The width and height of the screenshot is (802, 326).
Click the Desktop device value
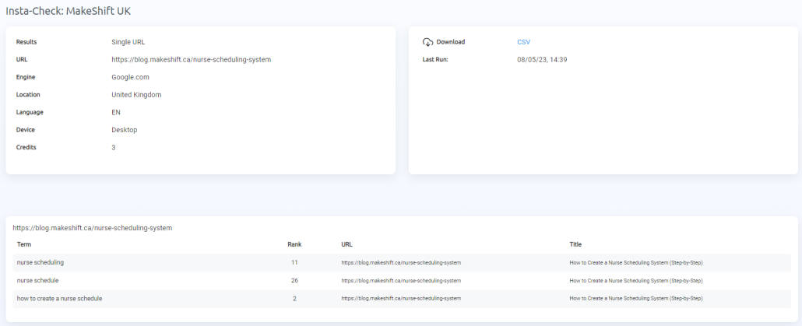(x=125, y=130)
